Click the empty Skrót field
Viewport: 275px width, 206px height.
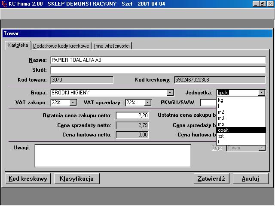(x=158, y=70)
